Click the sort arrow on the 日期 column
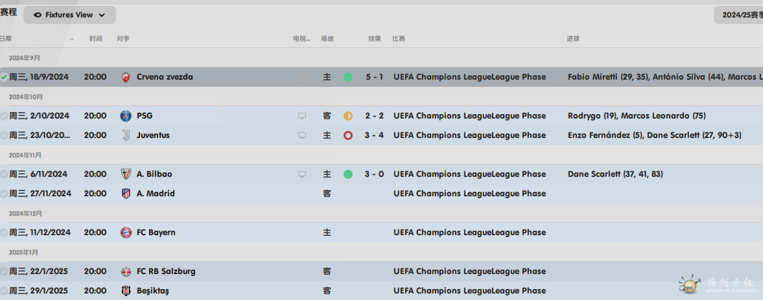The height and width of the screenshot is (300, 763). (72, 39)
